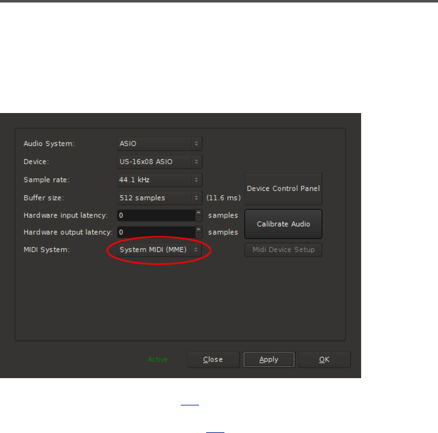The image size is (438, 433).
Task: Open the Sample rate dropdown at 44.1 kHz
Action: coord(159,180)
